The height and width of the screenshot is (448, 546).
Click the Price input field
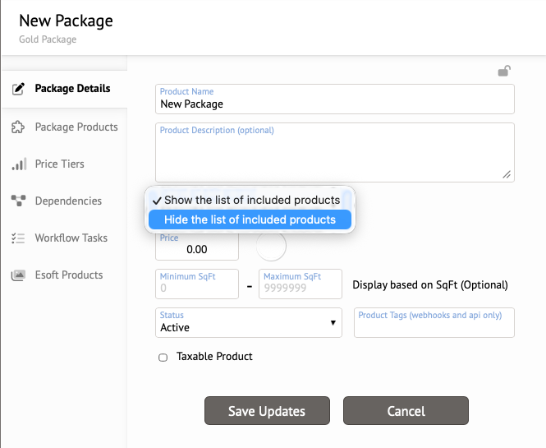point(197,246)
